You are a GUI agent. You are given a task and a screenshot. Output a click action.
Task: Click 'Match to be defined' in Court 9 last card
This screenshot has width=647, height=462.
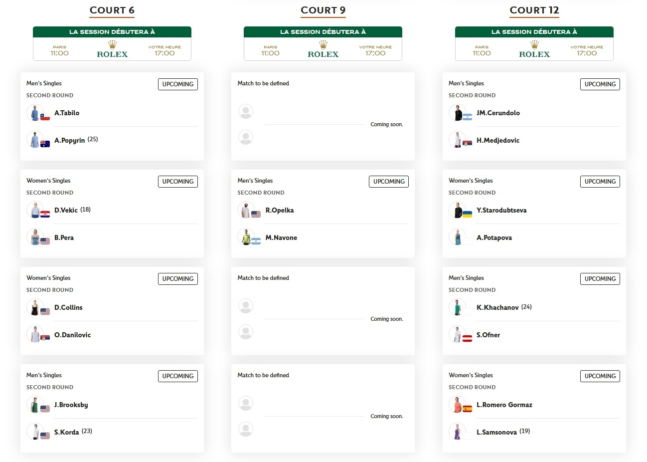click(263, 375)
